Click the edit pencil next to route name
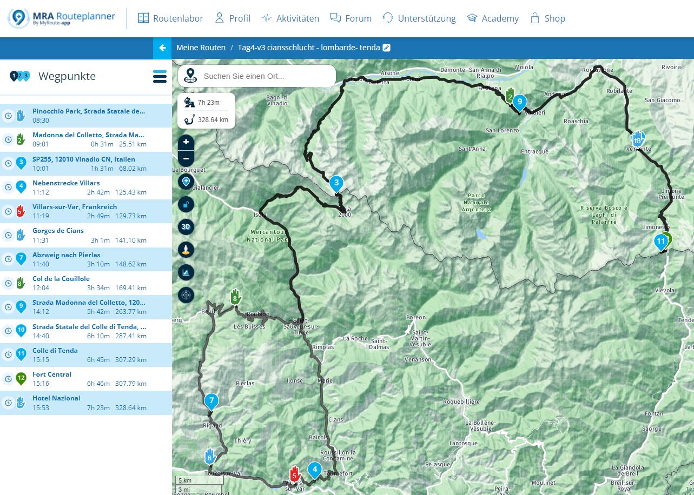 386,48
